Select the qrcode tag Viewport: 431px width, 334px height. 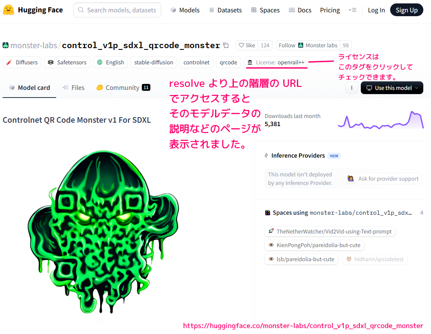[x=228, y=62]
